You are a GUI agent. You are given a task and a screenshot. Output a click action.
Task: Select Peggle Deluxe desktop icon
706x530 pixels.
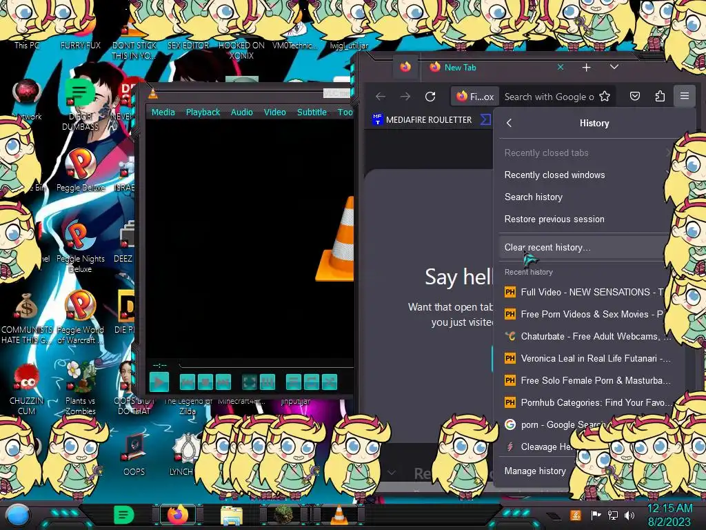tap(81, 170)
